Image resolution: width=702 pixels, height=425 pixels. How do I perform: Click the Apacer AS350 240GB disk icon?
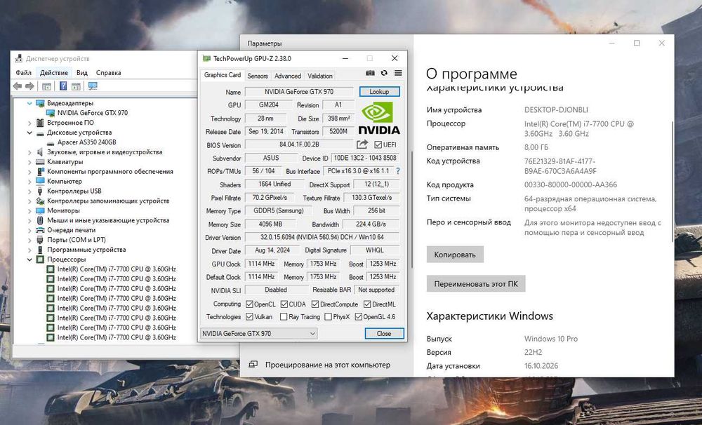50,142
